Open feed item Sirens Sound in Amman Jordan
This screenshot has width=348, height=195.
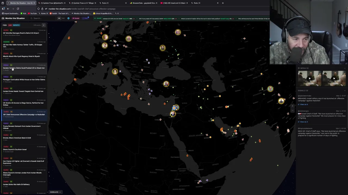pyautogui.click(x=24, y=174)
